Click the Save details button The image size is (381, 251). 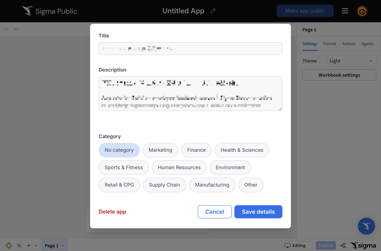pos(258,212)
